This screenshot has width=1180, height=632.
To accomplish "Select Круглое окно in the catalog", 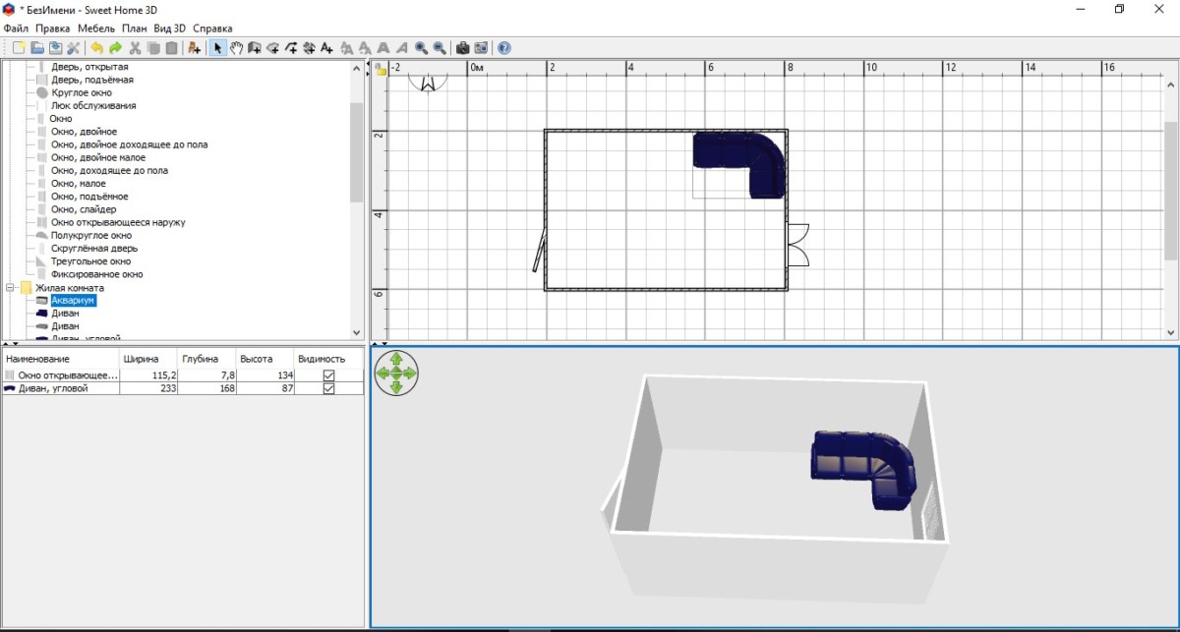I will (82, 92).
